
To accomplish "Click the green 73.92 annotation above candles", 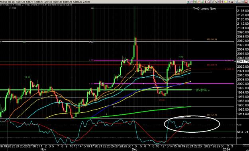I will pyautogui.click(x=181, y=57).
